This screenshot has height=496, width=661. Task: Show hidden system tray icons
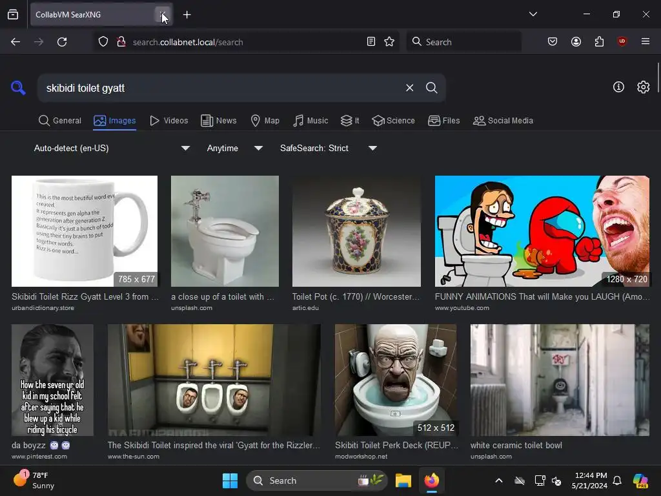pyautogui.click(x=499, y=480)
